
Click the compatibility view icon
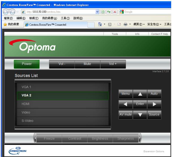point(103,12)
